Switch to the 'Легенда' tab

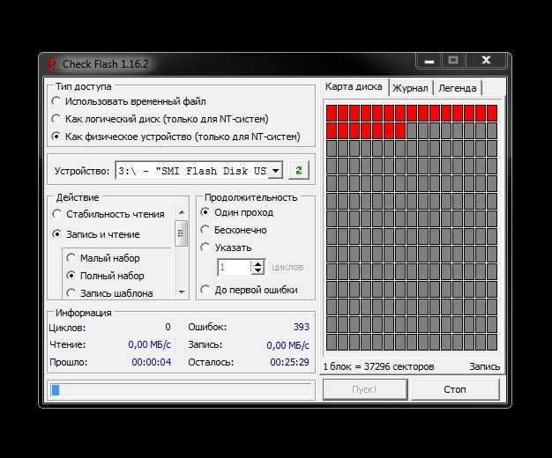click(x=458, y=88)
